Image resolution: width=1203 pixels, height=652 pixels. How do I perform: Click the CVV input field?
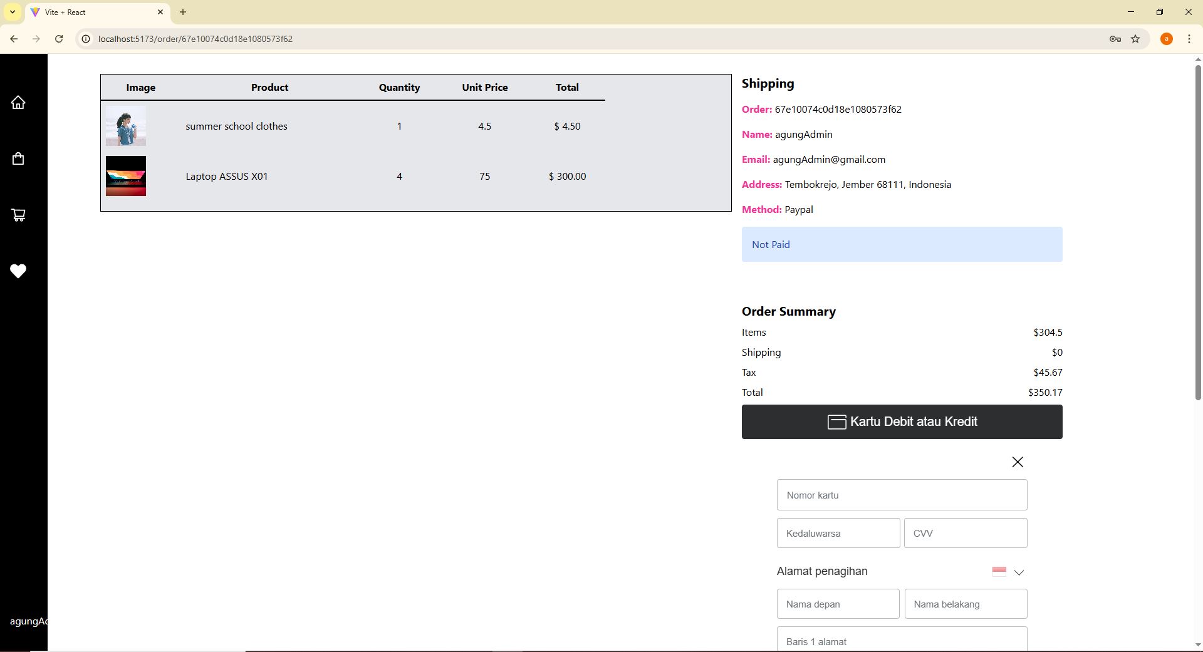pyautogui.click(x=965, y=533)
